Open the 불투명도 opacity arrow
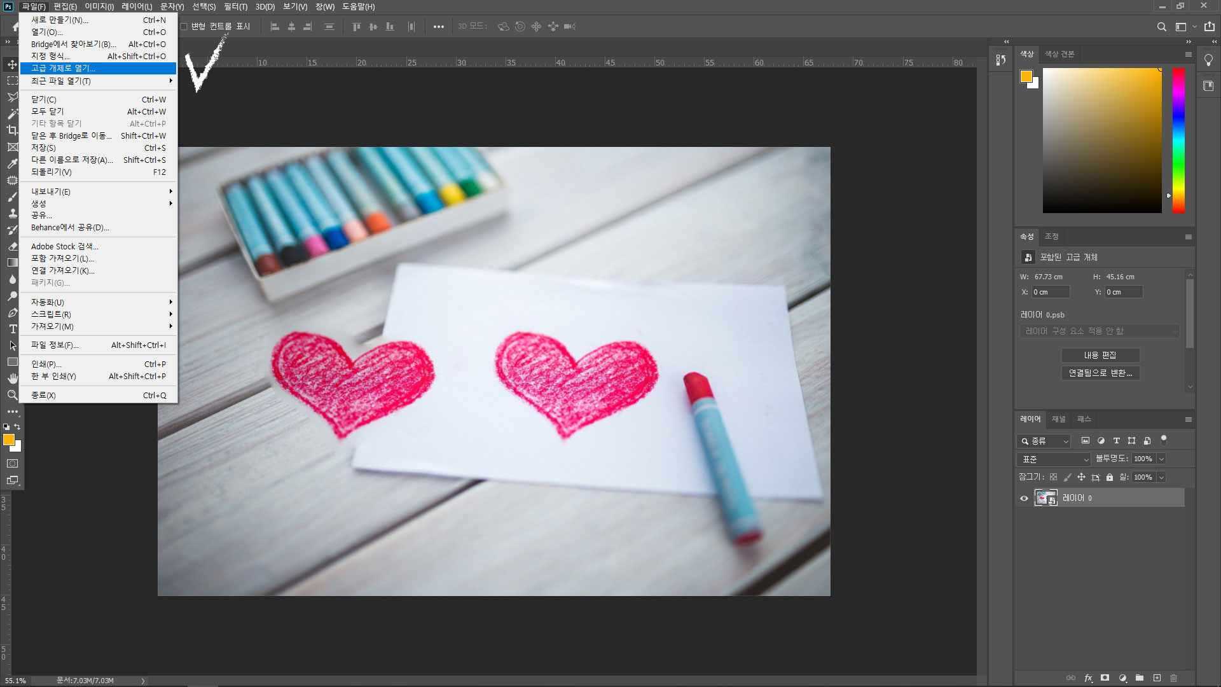This screenshot has width=1221, height=687. (x=1161, y=459)
